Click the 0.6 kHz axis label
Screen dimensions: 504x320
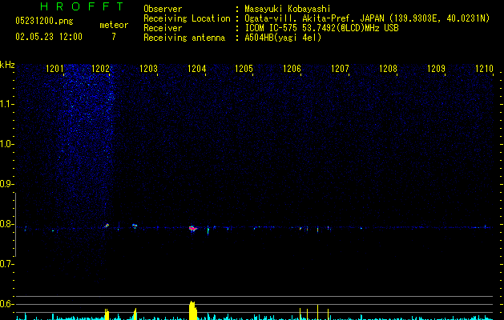6,304
